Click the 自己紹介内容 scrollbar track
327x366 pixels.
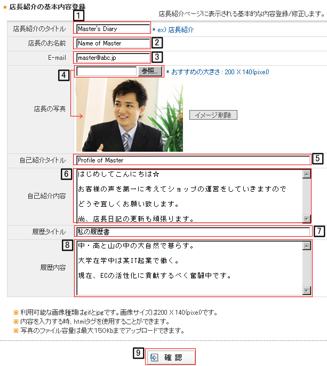(307, 197)
